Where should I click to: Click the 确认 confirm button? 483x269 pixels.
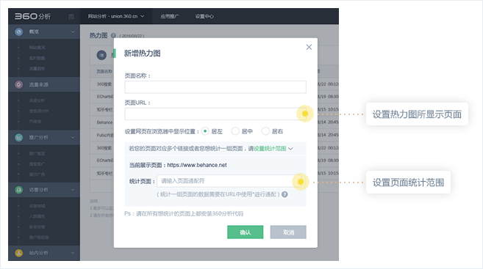click(246, 232)
